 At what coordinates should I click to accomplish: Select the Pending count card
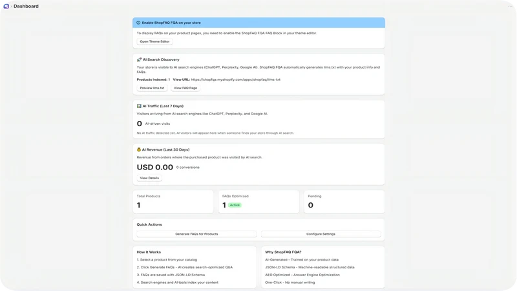(x=344, y=202)
